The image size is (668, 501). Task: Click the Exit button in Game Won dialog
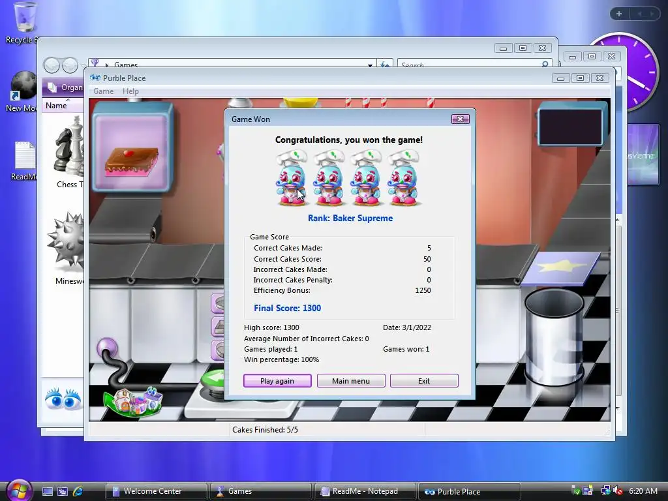[424, 381]
